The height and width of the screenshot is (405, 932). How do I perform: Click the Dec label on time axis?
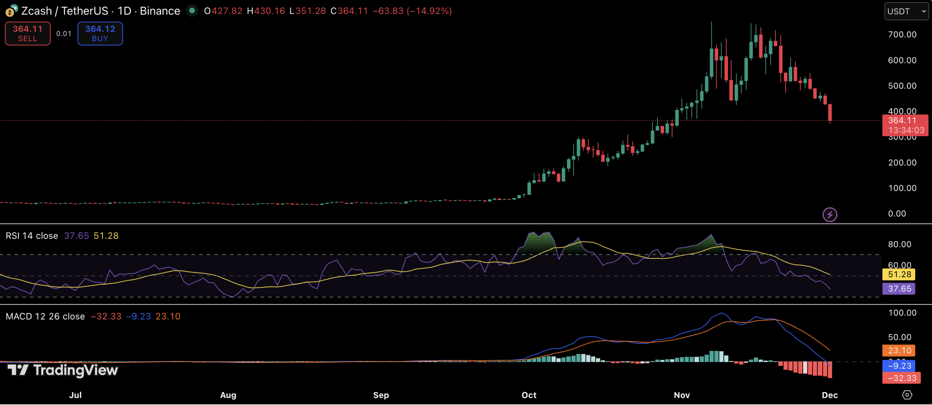pyautogui.click(x=830, y=395)
